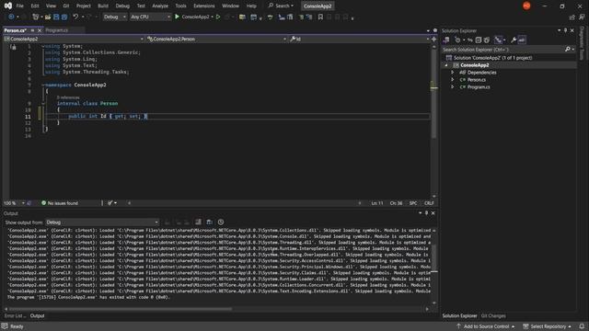589x331 pixels.
Task: Toggle the Preview Selected Items icon
Action: tap(522, 40)
